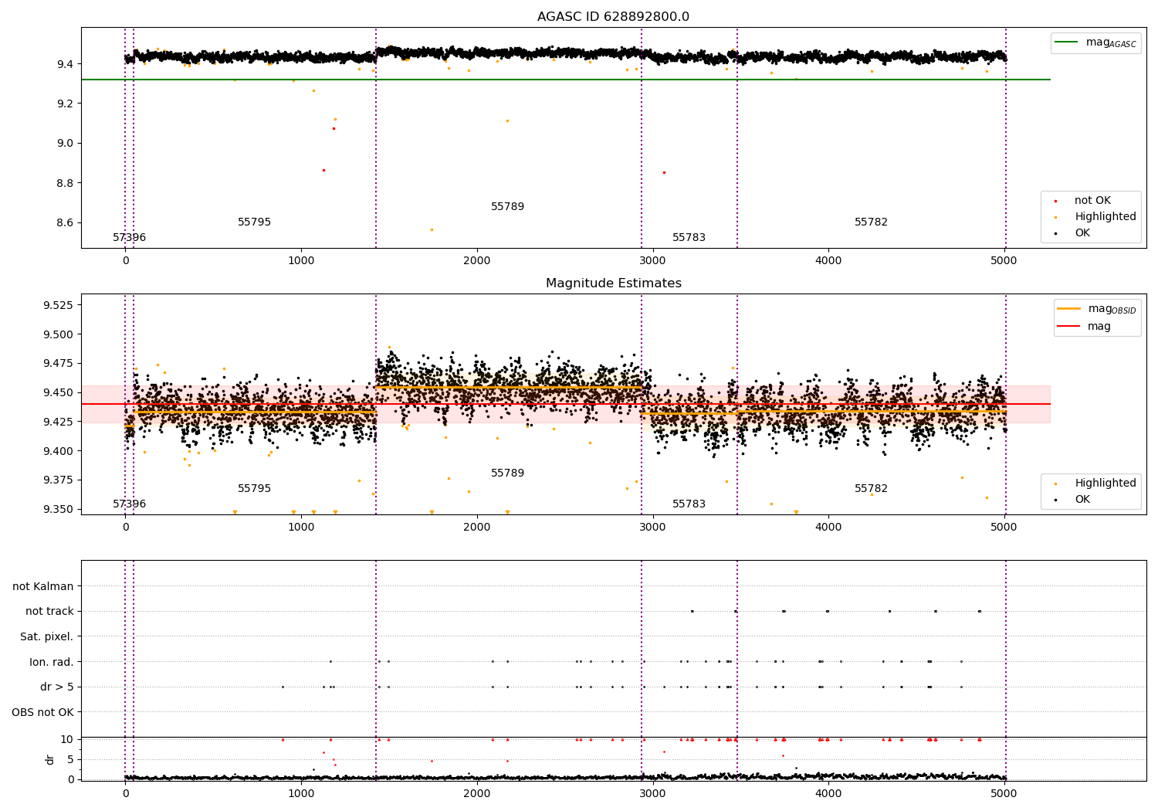1158x811 pixels.
Task: Click the 'dr > 5' row label
Action: point(57,687)
